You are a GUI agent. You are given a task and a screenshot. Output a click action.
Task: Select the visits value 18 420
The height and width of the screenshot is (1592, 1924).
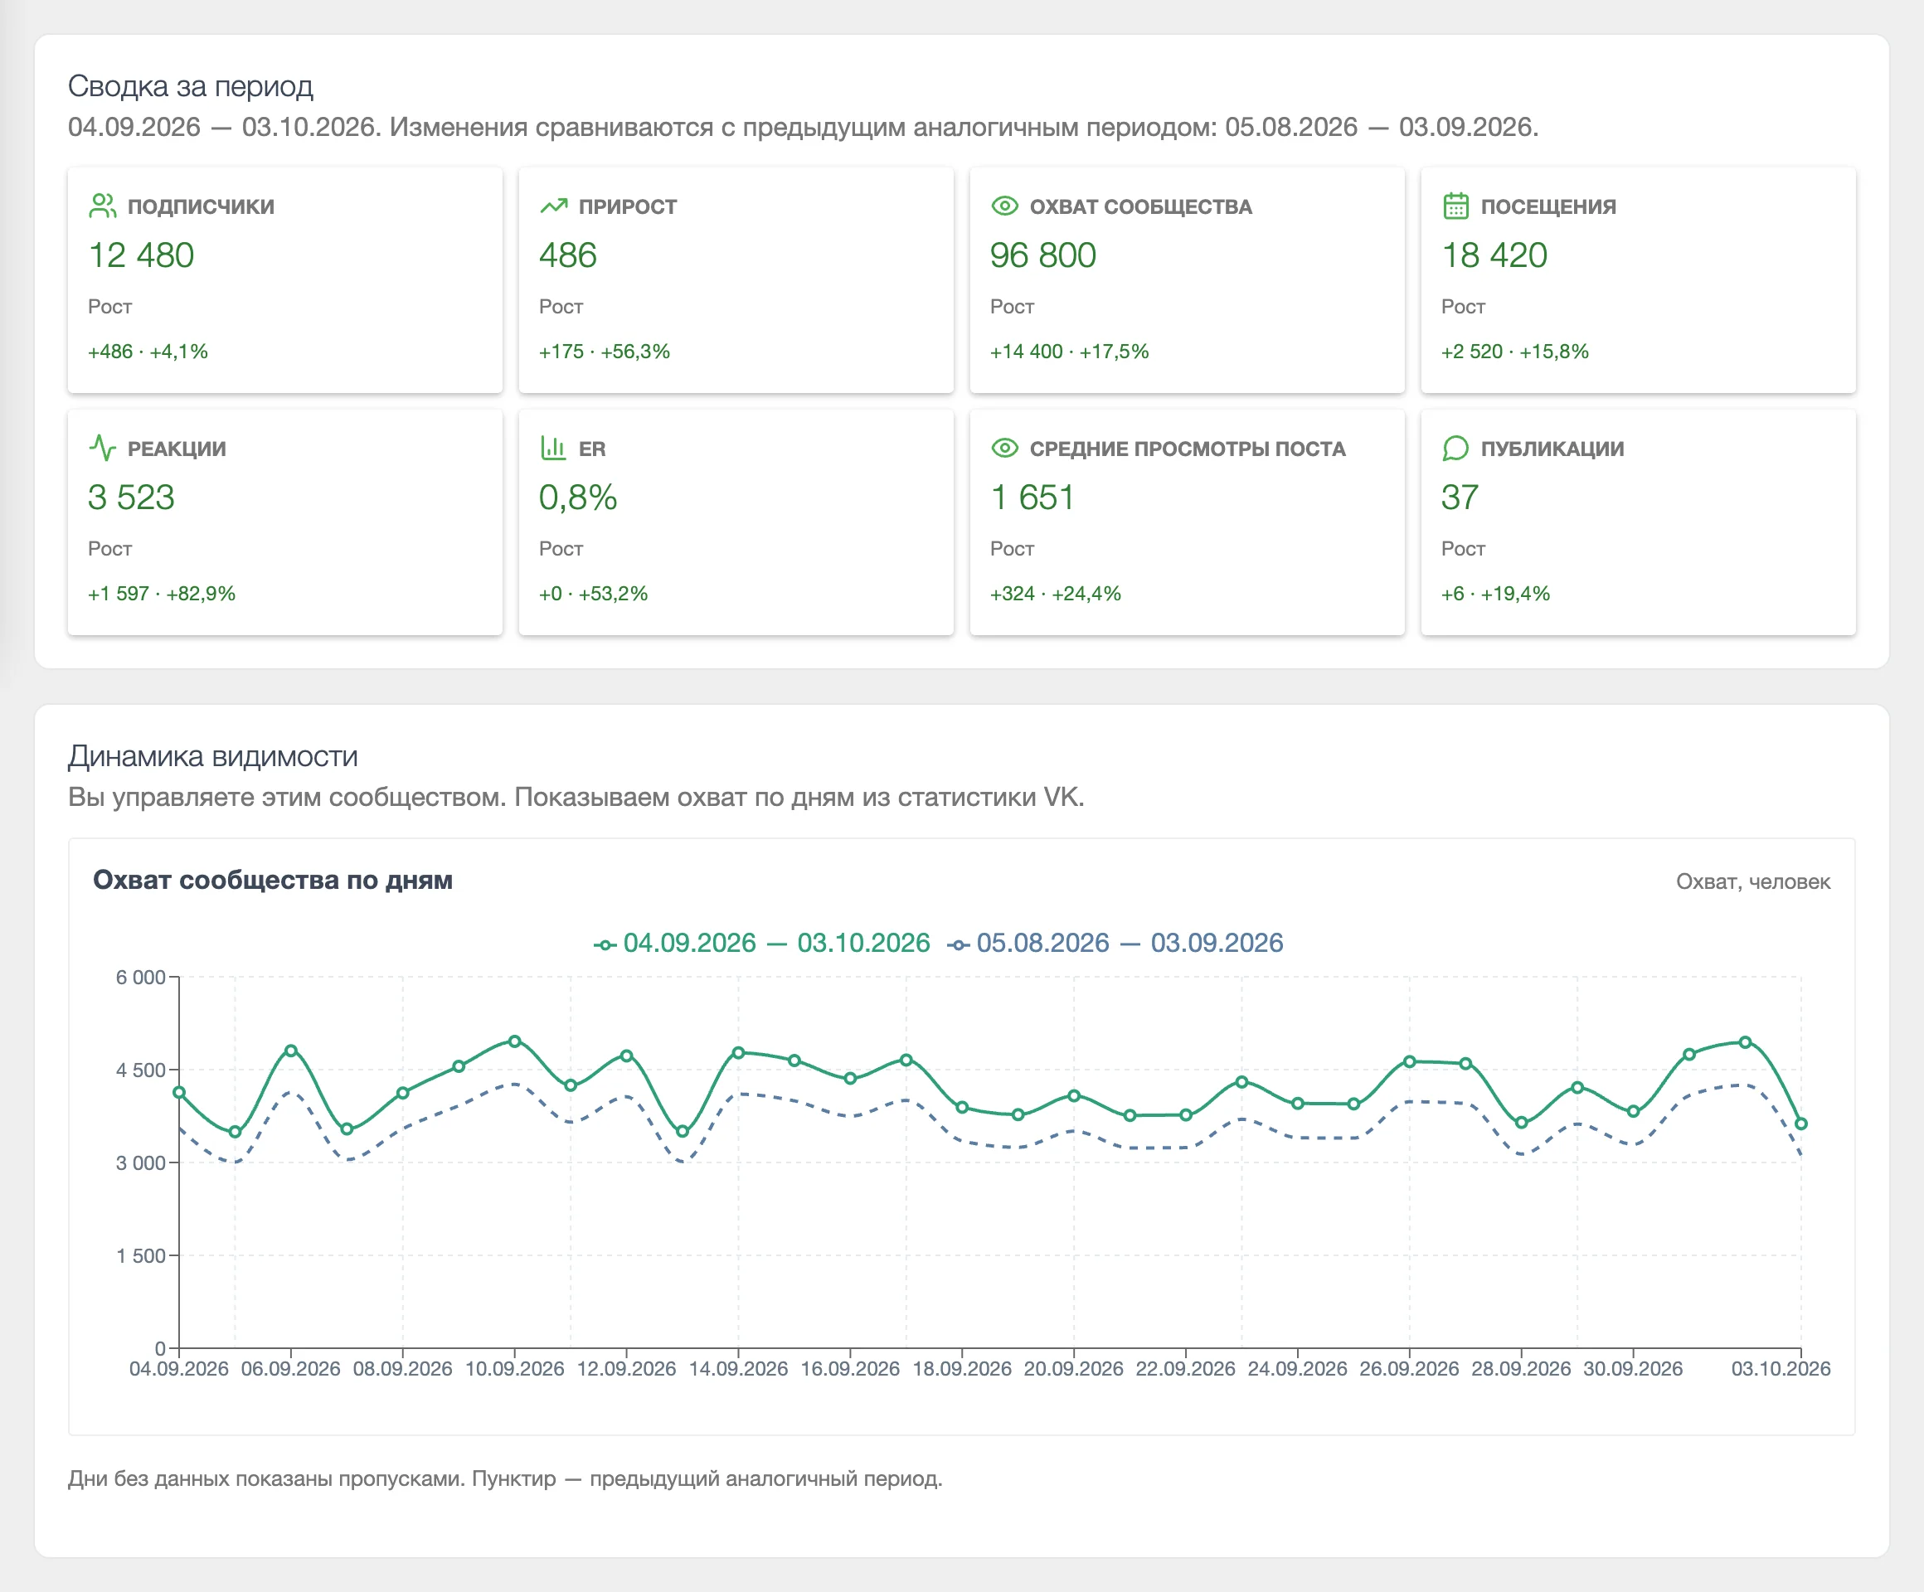pos(1494,255)
